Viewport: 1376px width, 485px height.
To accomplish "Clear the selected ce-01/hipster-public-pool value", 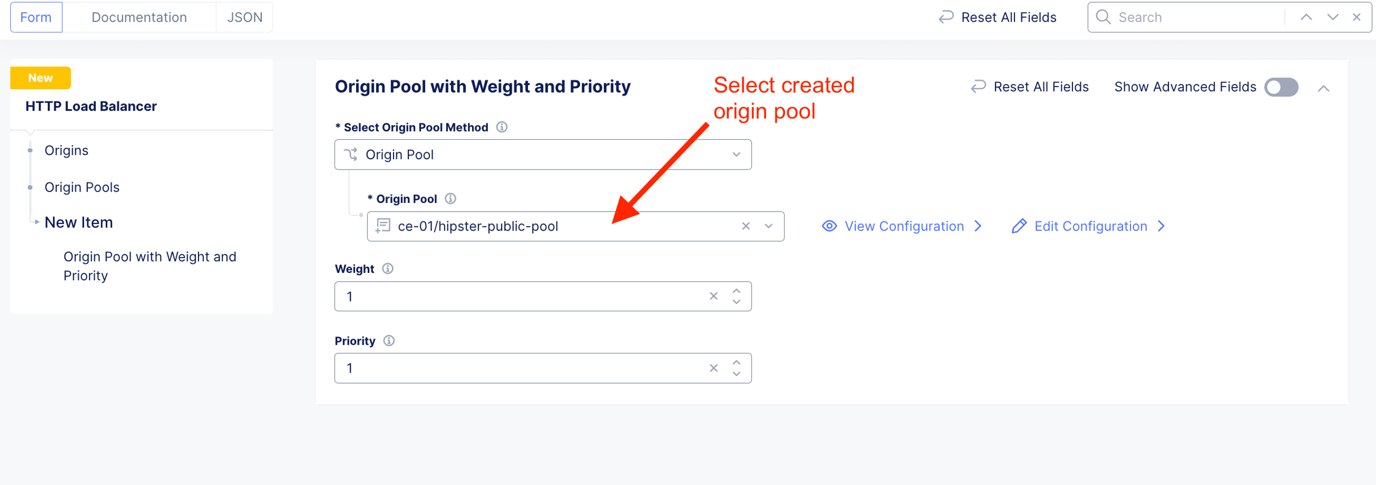I will click(x=746, y=226).
